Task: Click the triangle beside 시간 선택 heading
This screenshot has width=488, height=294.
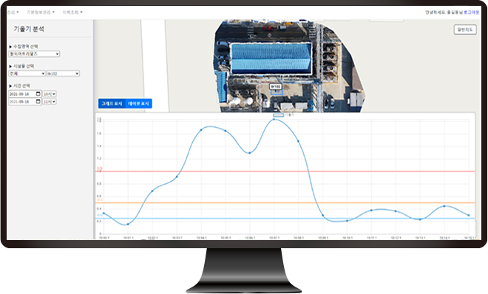Action: point(10,86)
